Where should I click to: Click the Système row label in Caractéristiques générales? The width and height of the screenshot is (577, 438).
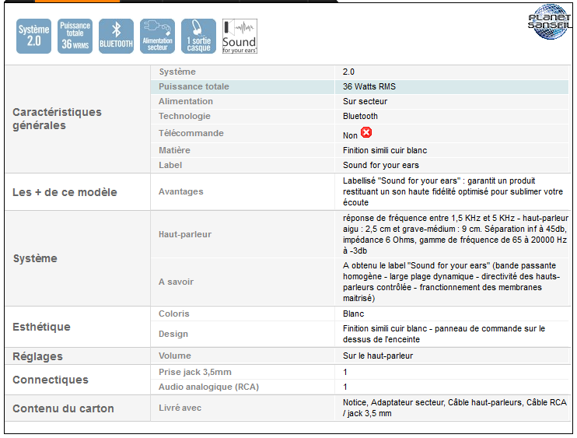177,72
